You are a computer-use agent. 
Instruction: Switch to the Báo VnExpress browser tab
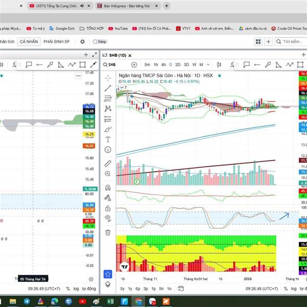(x=128, y=6)
